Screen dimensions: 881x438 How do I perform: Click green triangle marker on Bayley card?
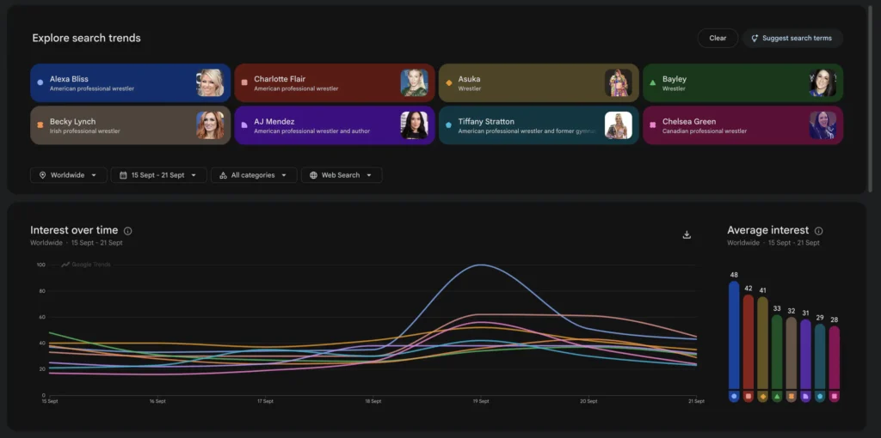(652, 82)
